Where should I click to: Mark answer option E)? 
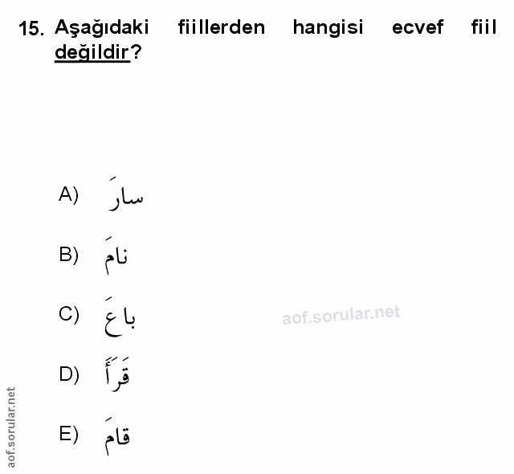click(69, 435)
